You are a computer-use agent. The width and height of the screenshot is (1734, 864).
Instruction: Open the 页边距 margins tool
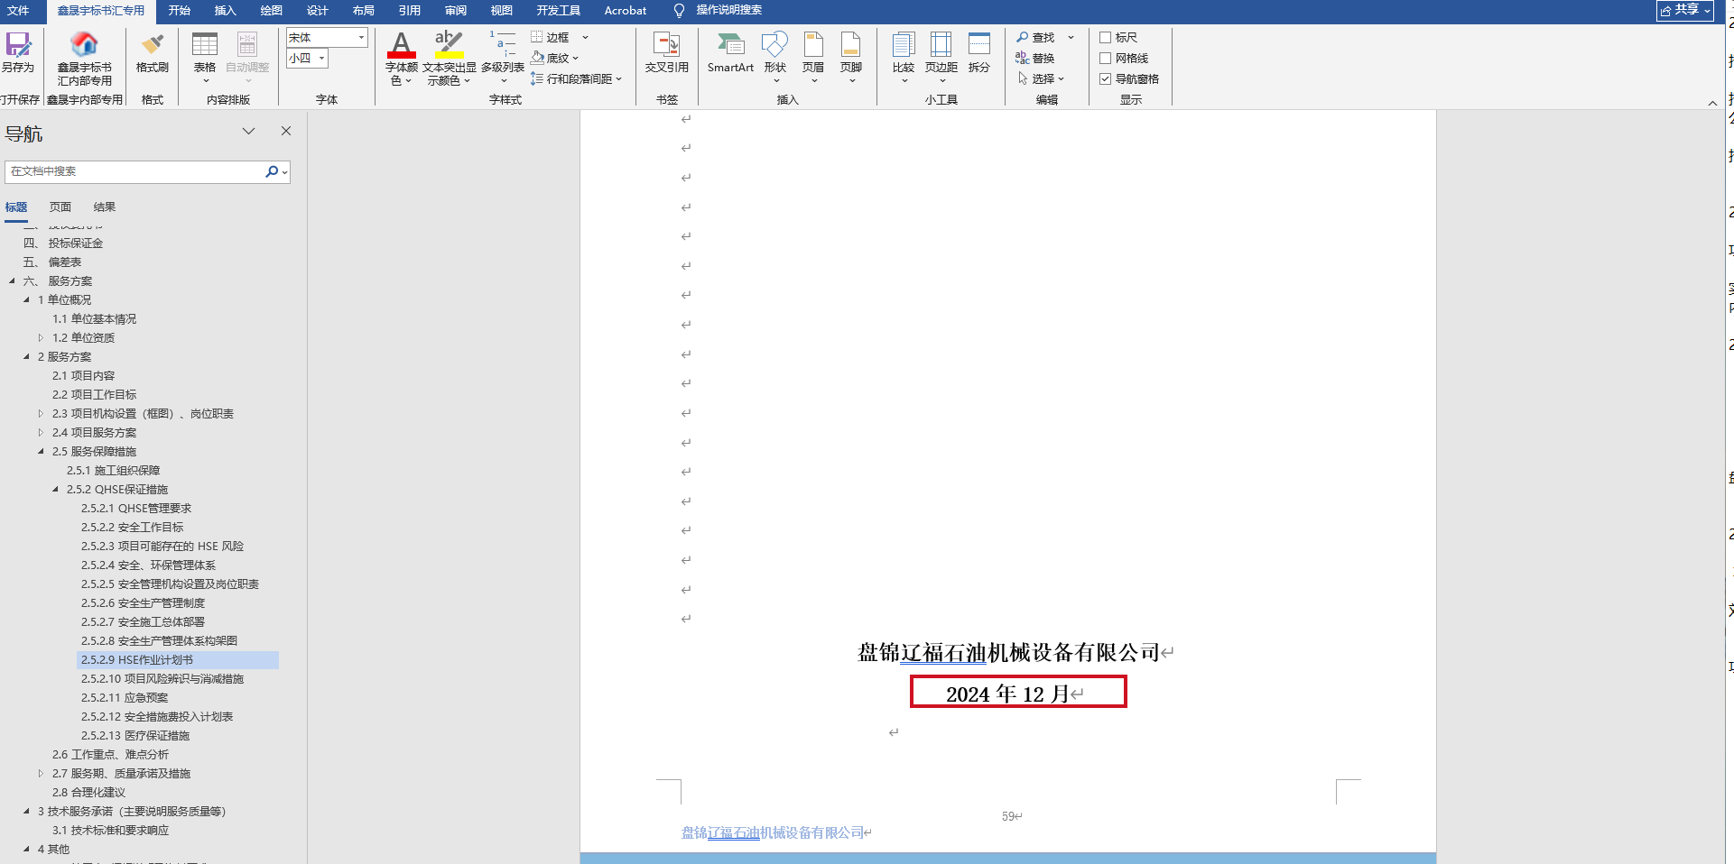pyautogui.click(x=941, y=58)
